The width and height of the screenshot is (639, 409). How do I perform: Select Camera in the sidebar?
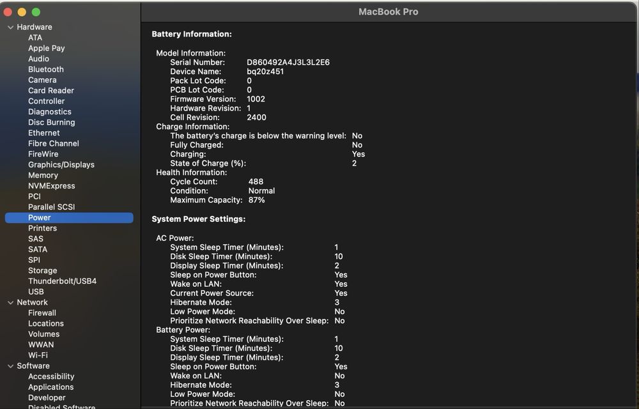coord(42,80)
